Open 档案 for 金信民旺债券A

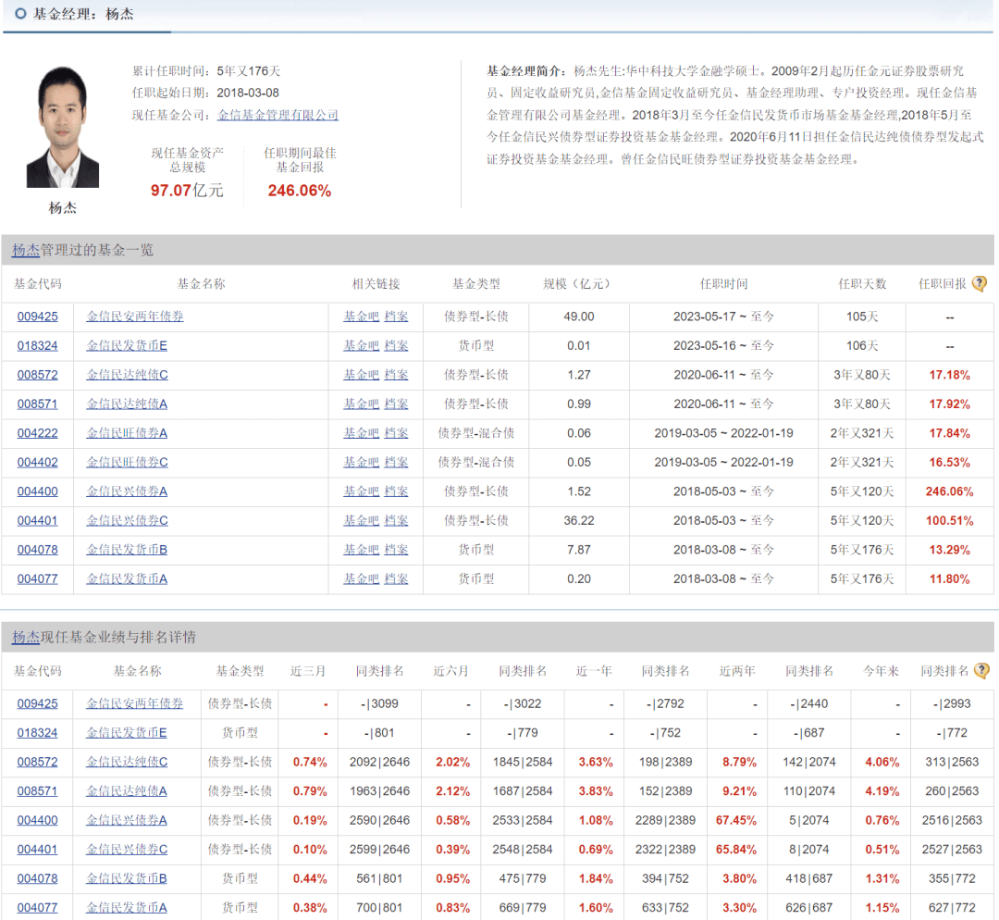[x=396, y=433]
